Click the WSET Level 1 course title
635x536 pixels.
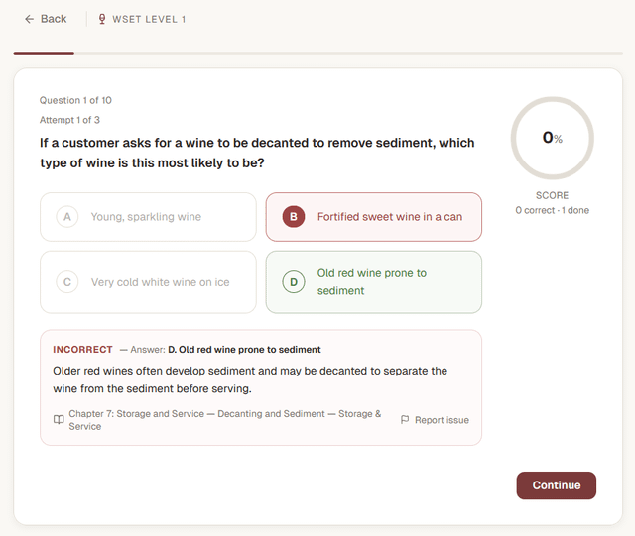pyautogui.click(x=149, y=19)
